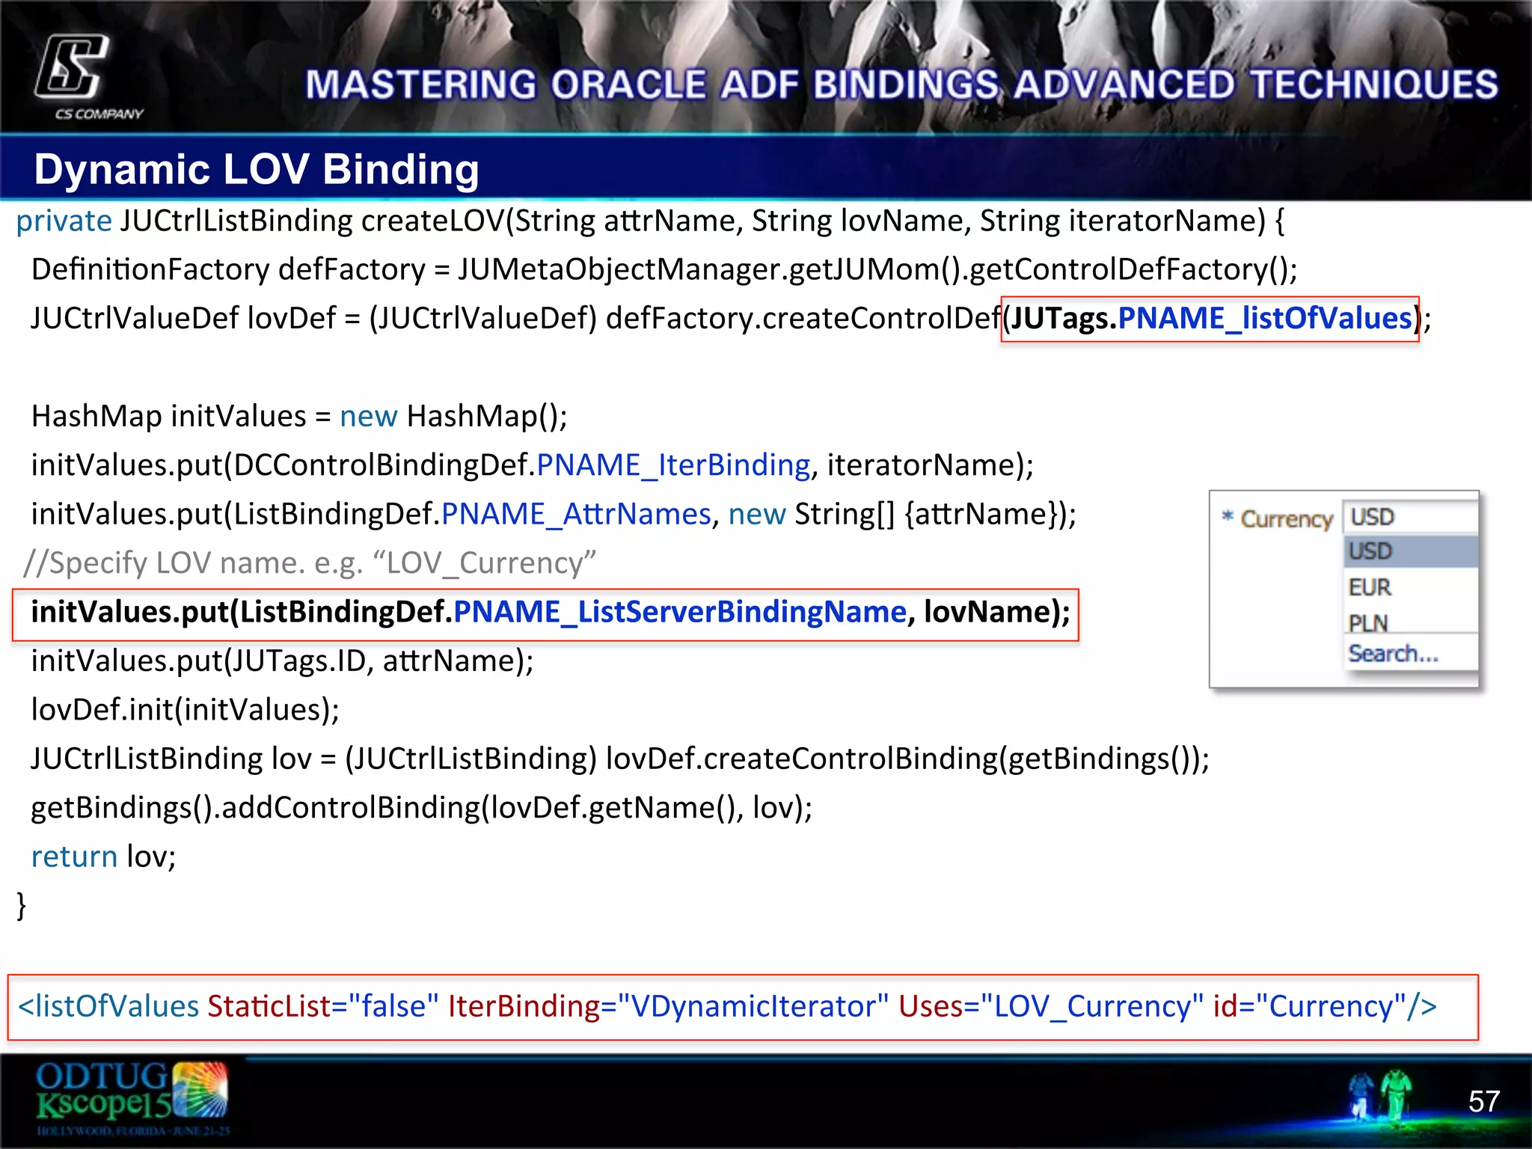The width and height of the screenshot is (1532, 1149).
Task: Click the Dynamic LOV Binding heading
Action: [257, 169]
